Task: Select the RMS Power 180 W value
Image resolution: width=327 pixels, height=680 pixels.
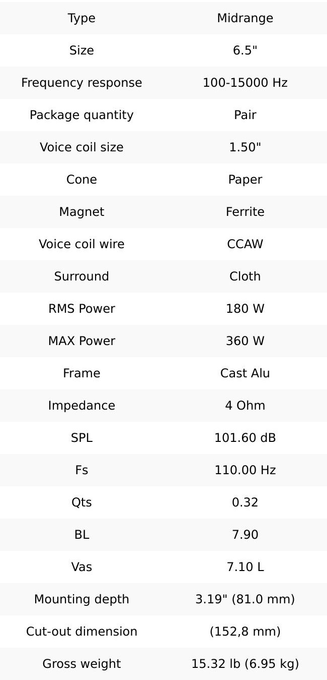Action: tap(245, 309)
